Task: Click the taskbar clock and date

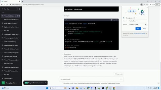Action: (x=155, y=88)
